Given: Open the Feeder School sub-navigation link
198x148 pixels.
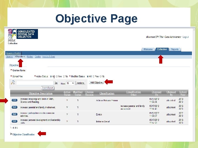Looking at the screenshot, I should click(x=49, y=57).
